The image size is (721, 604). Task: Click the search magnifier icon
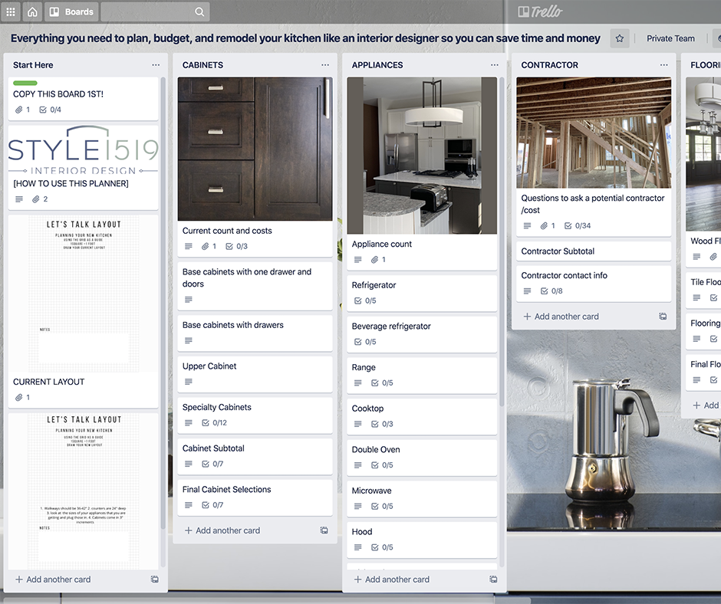(199, 12)
